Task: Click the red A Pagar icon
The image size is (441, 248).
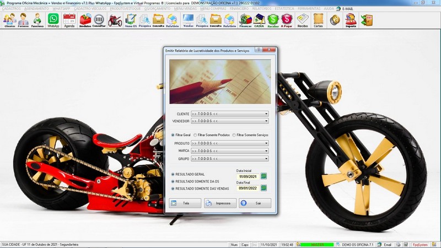Action: [x=287, y=20]
